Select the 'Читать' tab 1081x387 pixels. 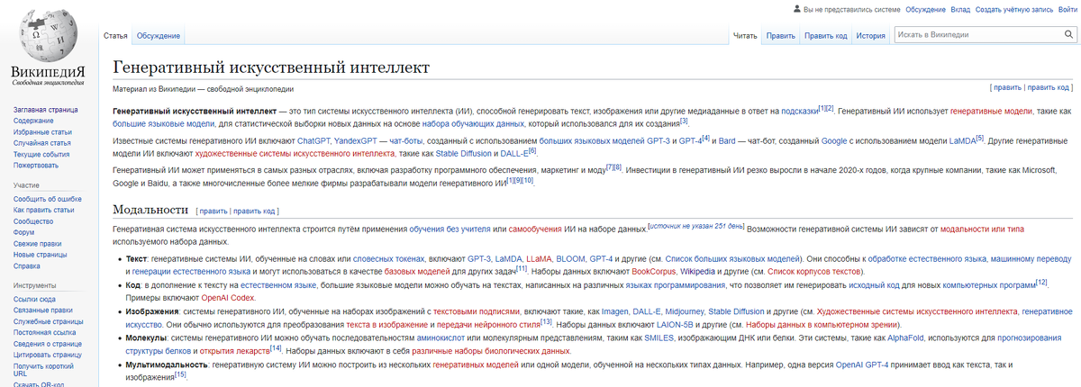coord(745,36)
